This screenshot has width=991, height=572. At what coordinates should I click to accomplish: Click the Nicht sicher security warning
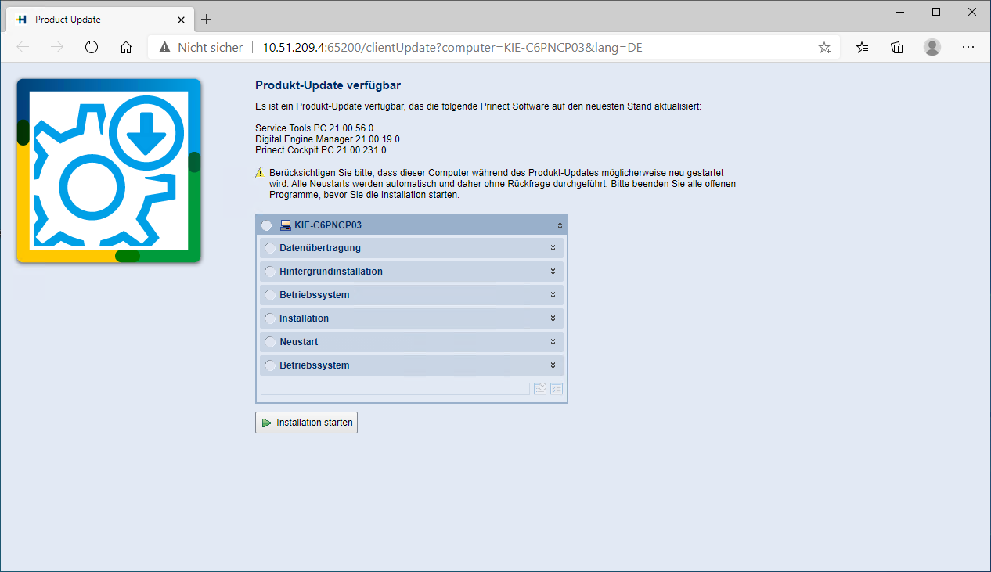pos(201,47)
